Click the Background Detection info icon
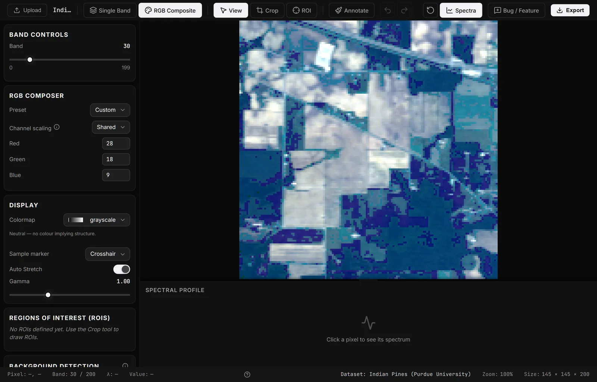Viewport: 597px width, 382px height. point(125,366)
